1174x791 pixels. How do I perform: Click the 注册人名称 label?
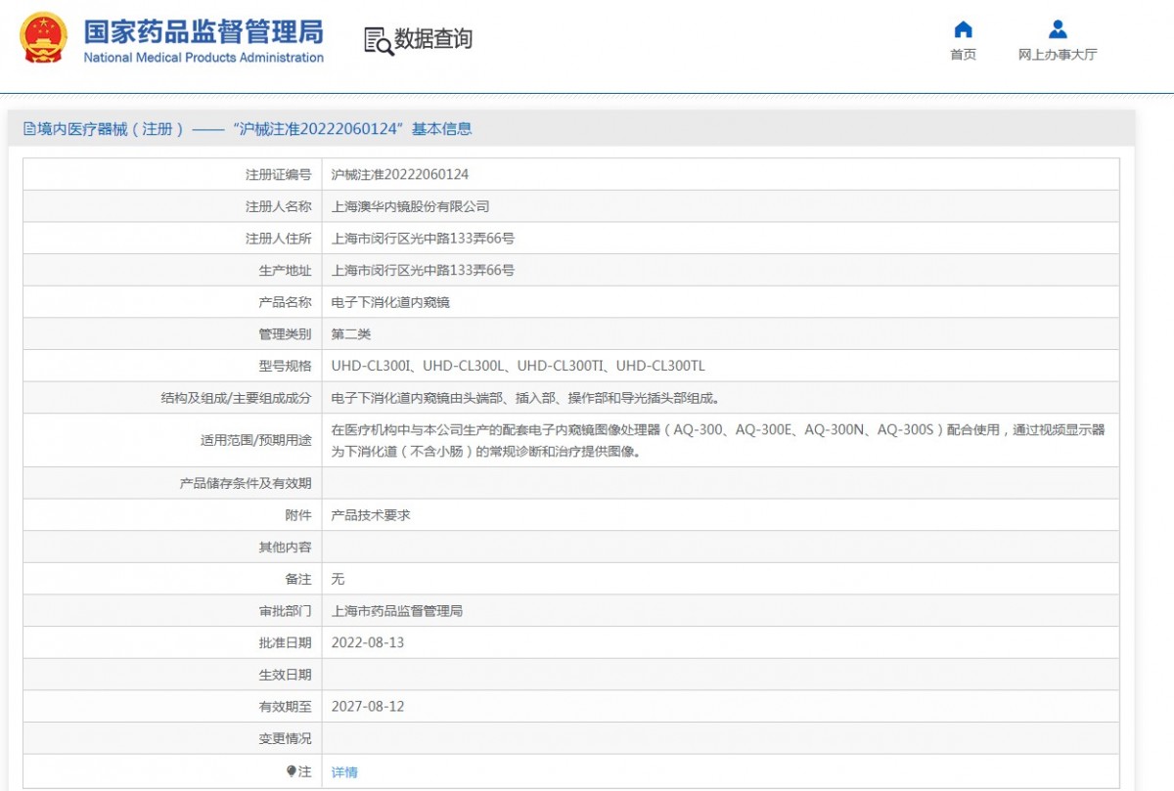click(x=278, y=206)
